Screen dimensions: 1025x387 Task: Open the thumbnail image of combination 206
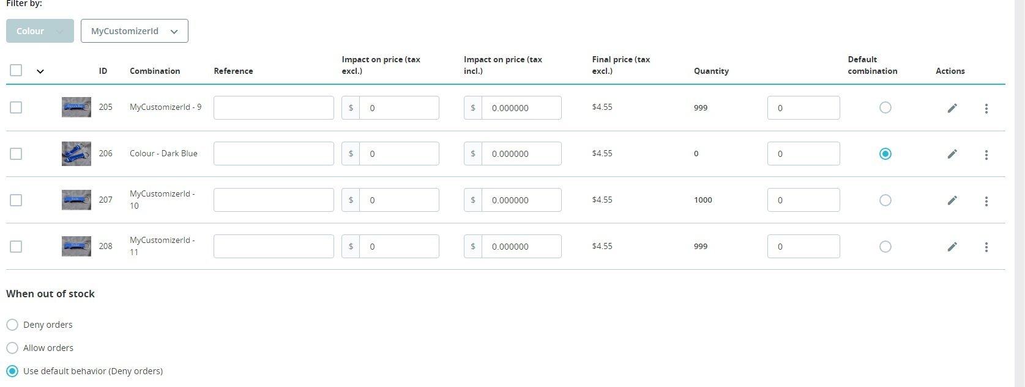pyautogui.click(x=76, y=154)
